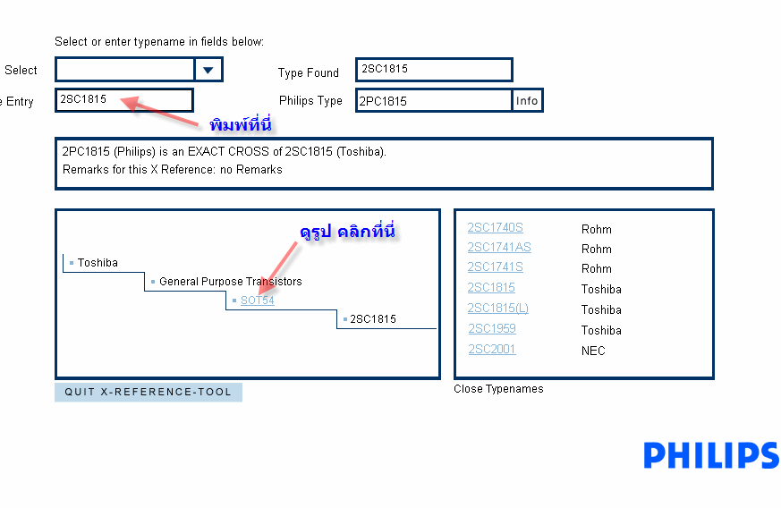Select General Purpose Transistors tree node

[x=231, y=282]
